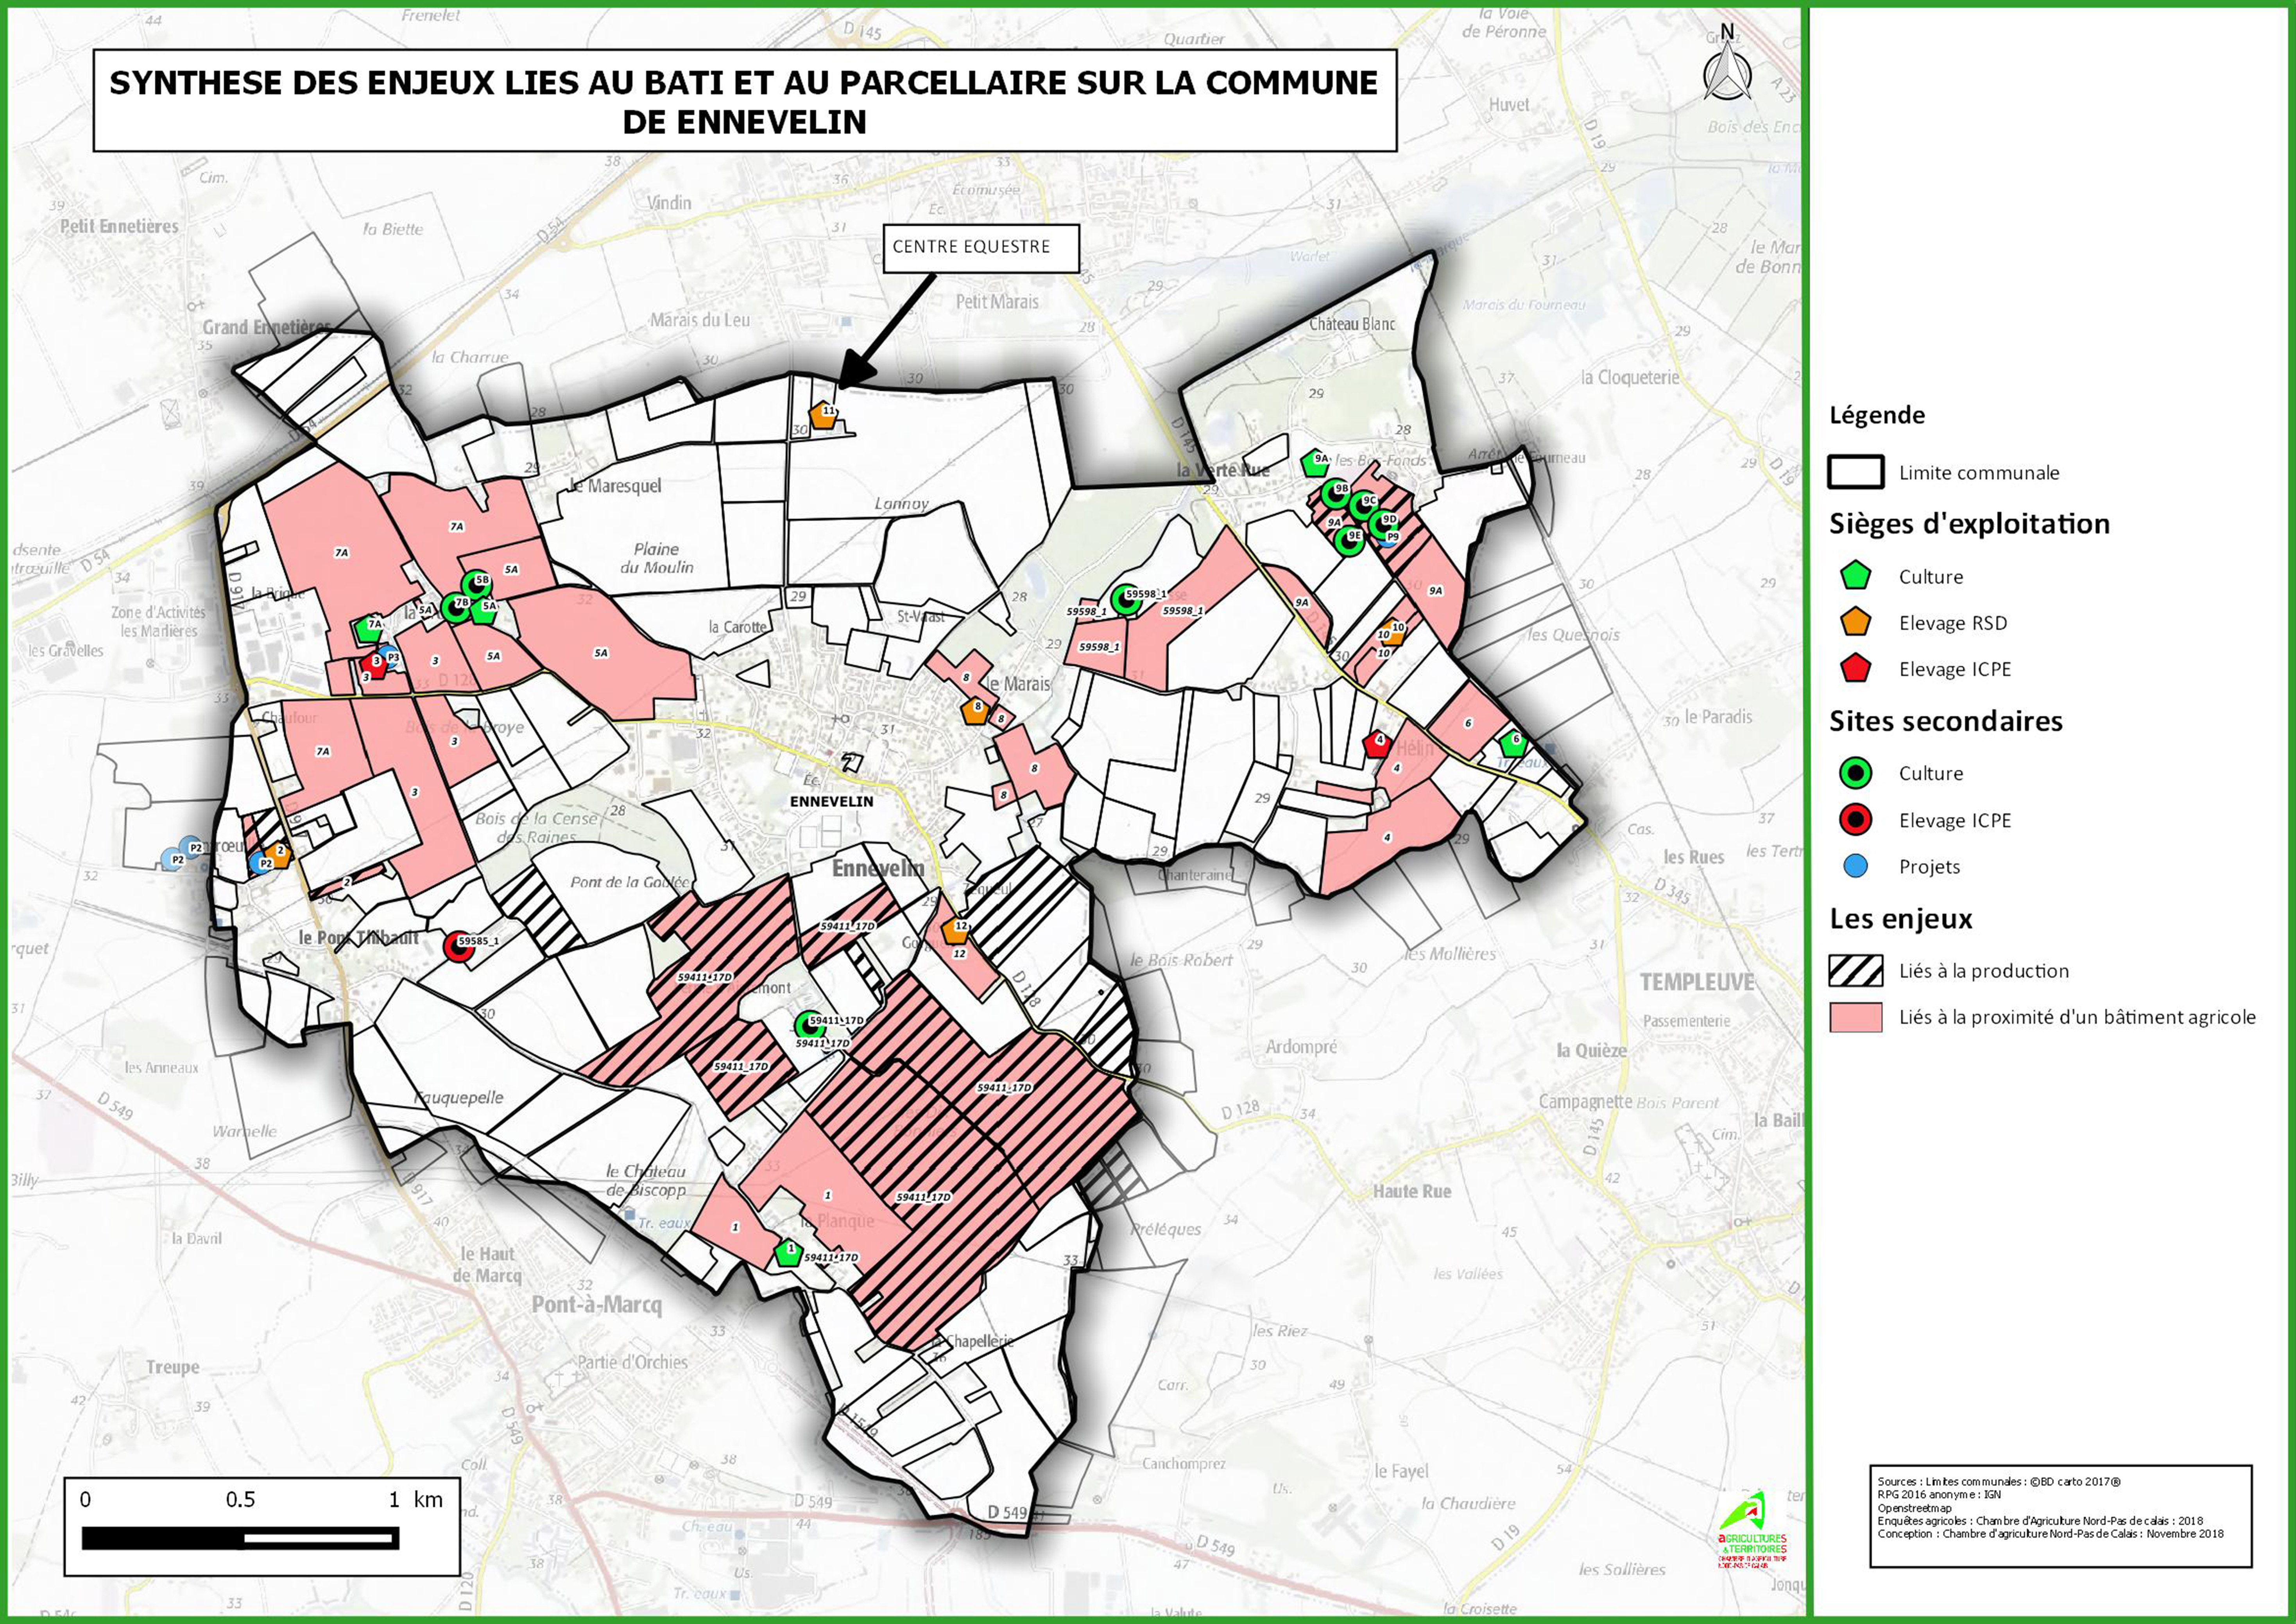Select the red circle marker 59585_1
2296x1624 pixels.
click(458, 946)
